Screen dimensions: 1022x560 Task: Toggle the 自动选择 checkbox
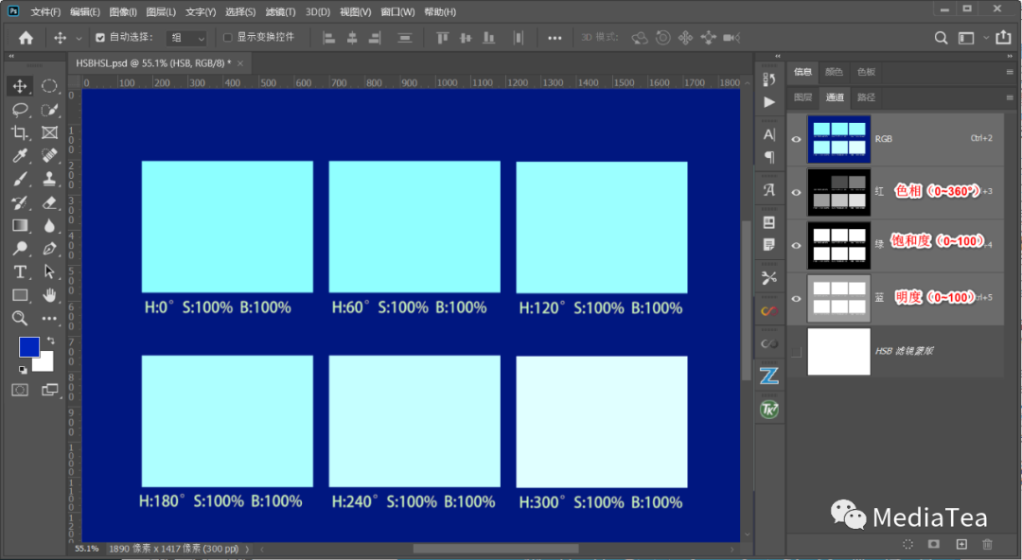[x=99, y=38]
